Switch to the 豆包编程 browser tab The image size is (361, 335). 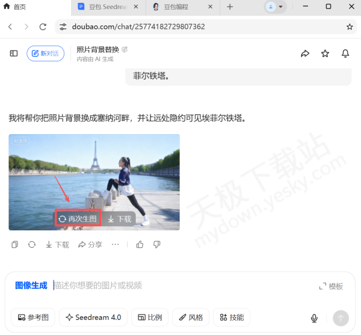(179, 7)
